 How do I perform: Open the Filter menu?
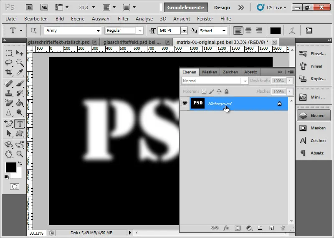(x=123, y=19)
